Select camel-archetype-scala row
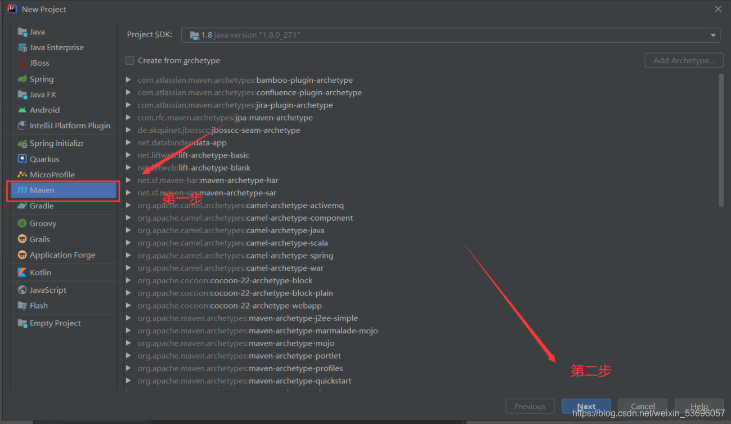The height and width of the screenshot is (424, 731). (421, 243)
